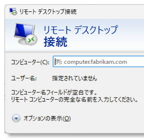Click the 完全な名前を入力してください instruction line
This screenshot has height=138, width=144.
coord(74,100)
